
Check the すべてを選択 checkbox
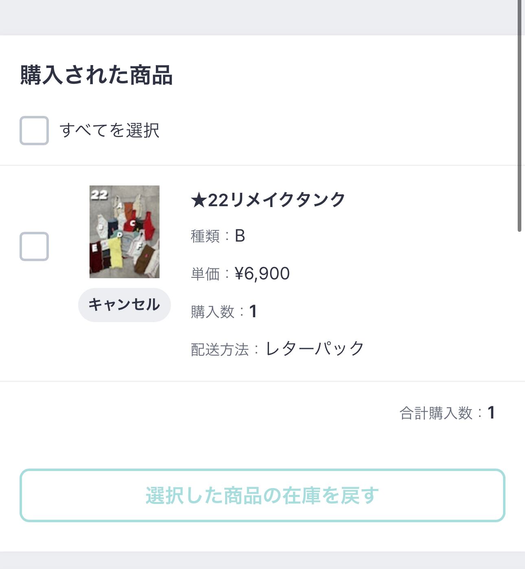[x=34, y=131]
